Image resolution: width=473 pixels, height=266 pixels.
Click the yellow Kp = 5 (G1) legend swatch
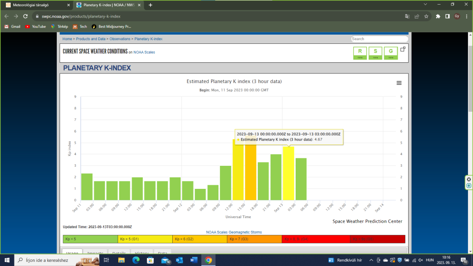145,239
